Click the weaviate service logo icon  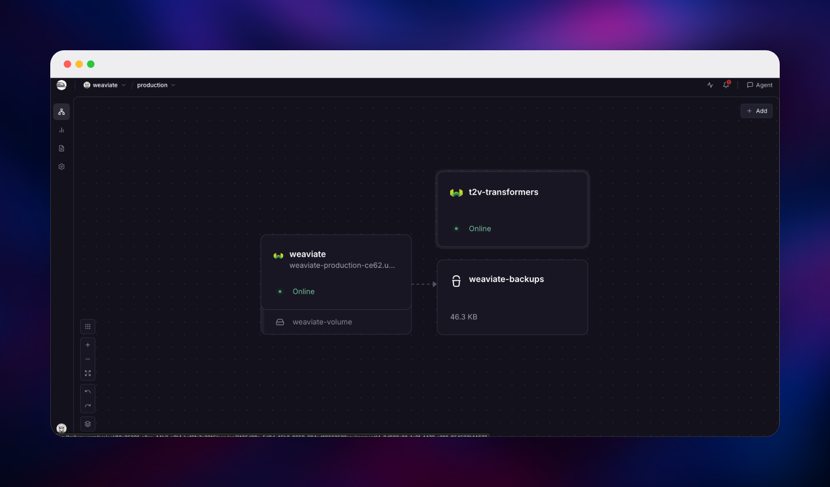click(x=278, y=255)
